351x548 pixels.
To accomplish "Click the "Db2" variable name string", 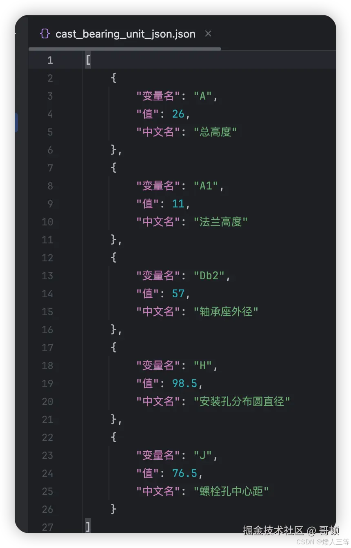I will (x=209, y=276).
